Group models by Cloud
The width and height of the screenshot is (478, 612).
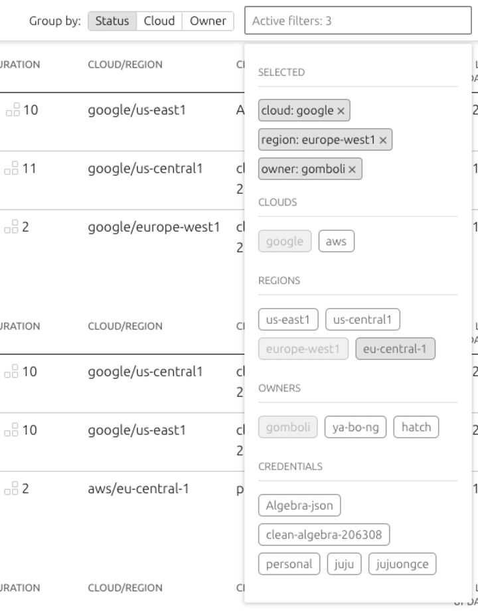coord(159,21)
